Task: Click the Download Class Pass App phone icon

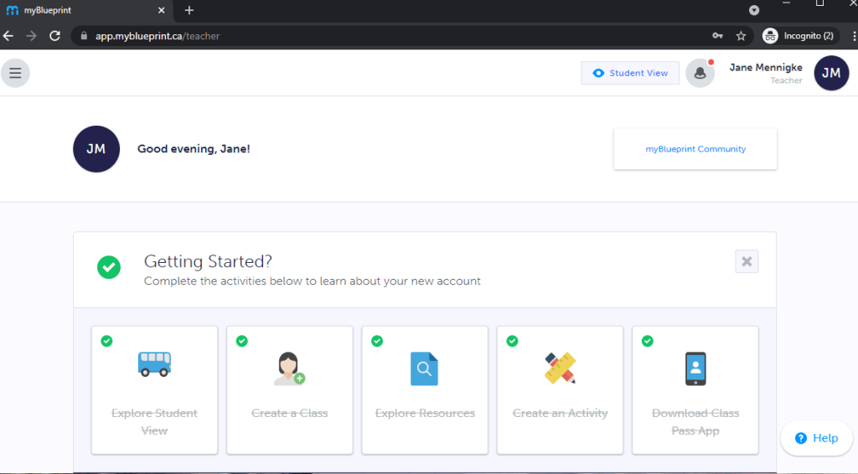Action: click(695, 368)
